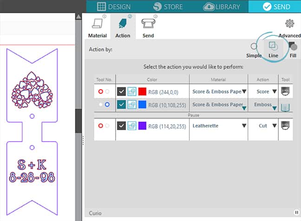The image size is (301, 221).
Task: Click the heart cluster design on canvas
Action: [32, 89]
